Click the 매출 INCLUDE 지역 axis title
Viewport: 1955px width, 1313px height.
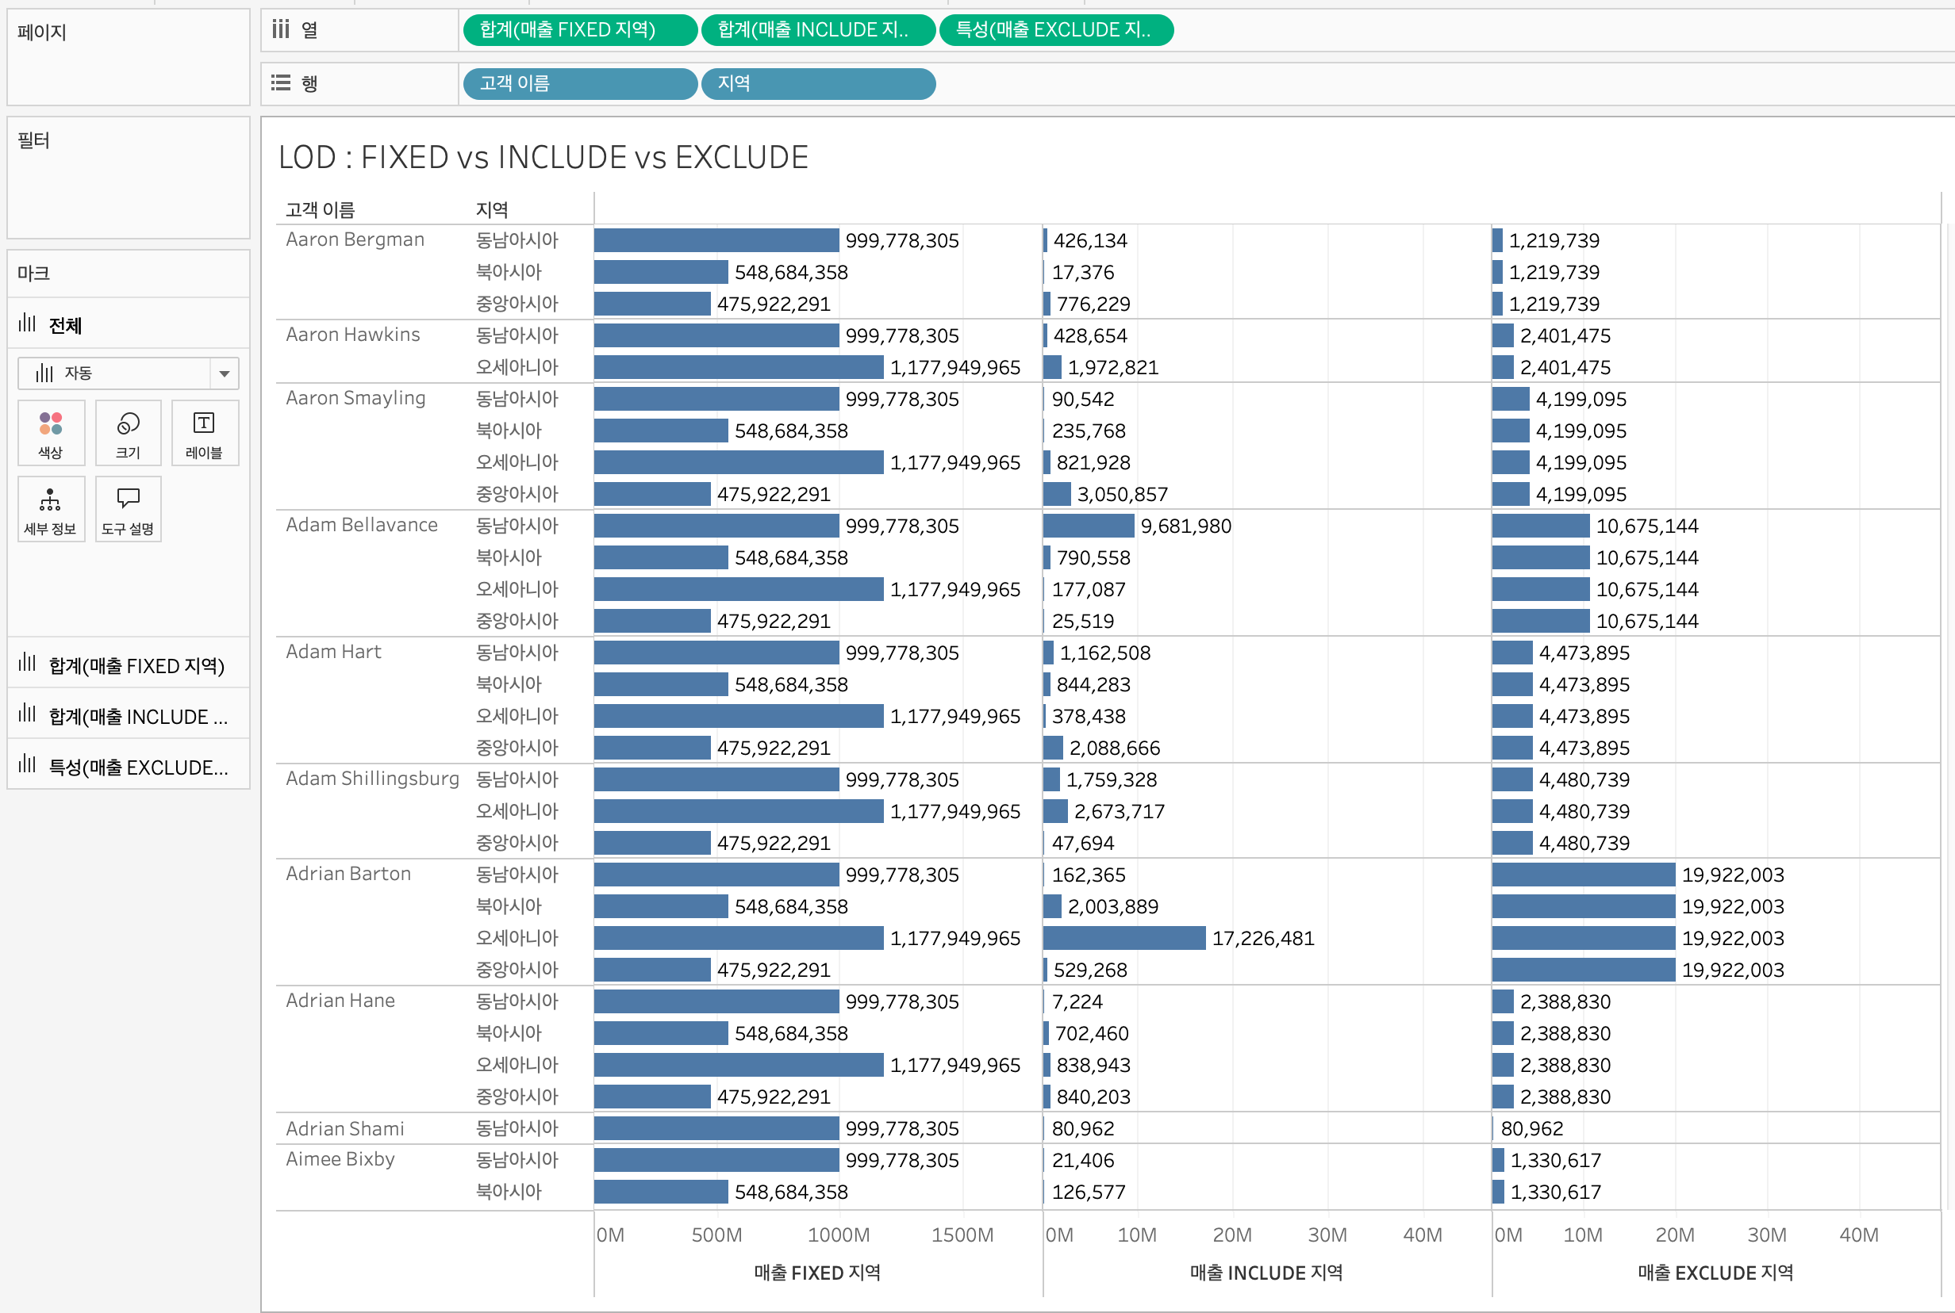pyautogui.click(x=1266, y=1273)
